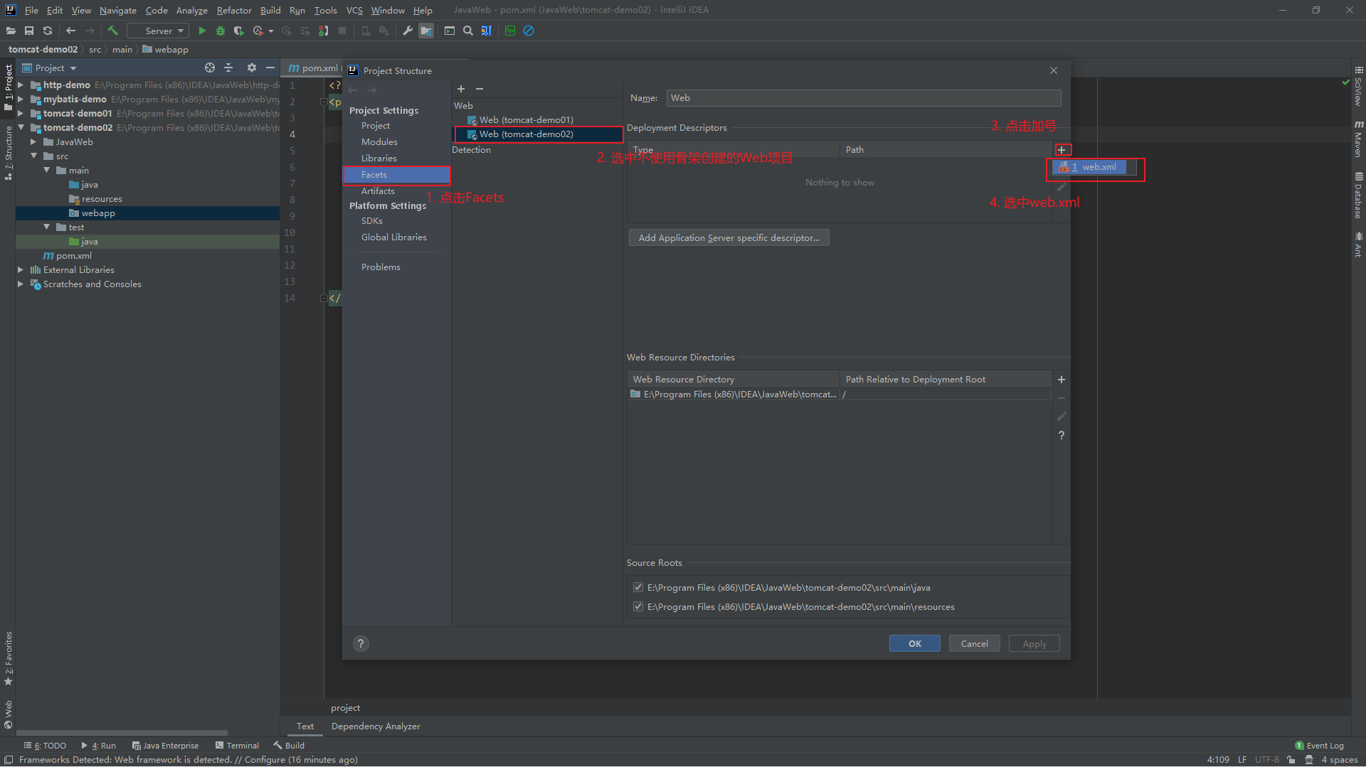
Task: Toggle the src\main\java source root checkbox
Action: pyautogui.click(x=638, y=588)
